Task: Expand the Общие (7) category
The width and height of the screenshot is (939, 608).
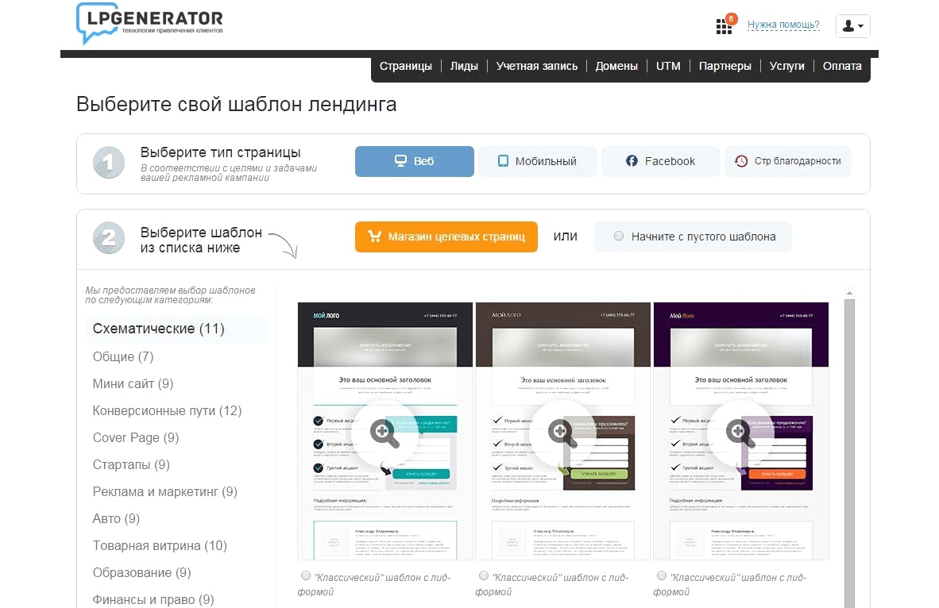Action: pos(123,356)
